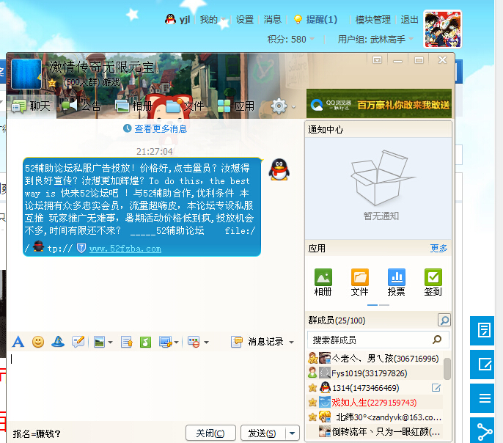Click the 搜索群成员 search field
This screenshot has width=503, height=443.
[370, 340]
